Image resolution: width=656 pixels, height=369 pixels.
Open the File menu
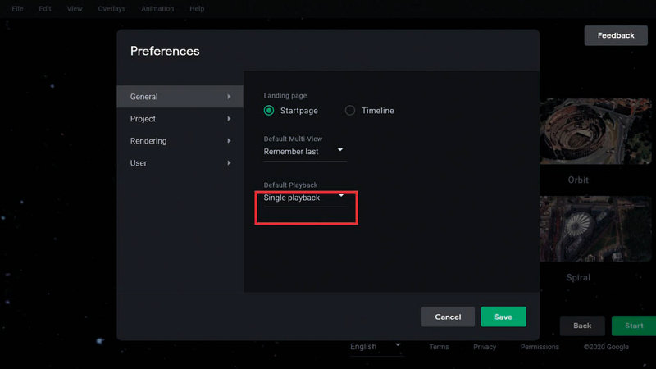(17, 9)
